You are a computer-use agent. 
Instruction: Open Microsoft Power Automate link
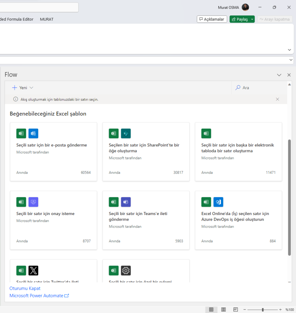pyautogui.click(x=39, y=296)
